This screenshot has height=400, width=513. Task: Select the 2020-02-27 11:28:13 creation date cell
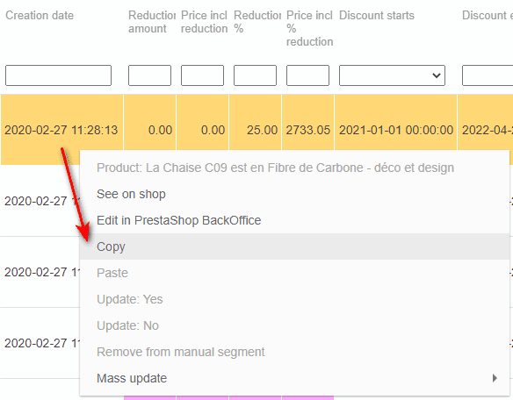click(61, 130)
